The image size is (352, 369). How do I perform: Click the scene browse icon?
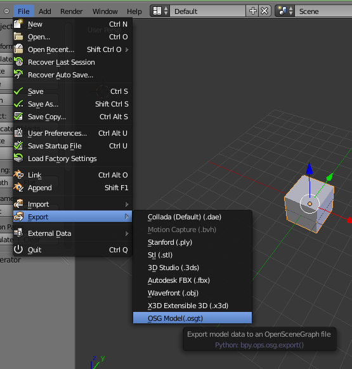point(282,11)
